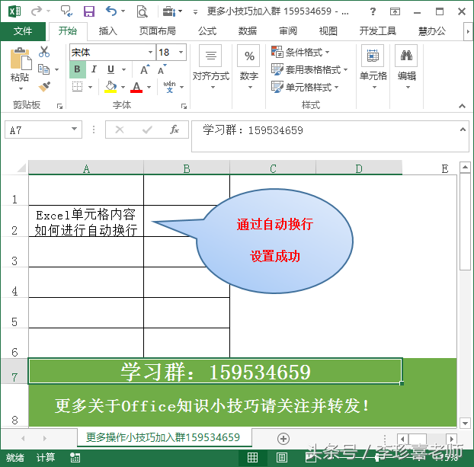This screenshot has width=474, height=467.
Task: Click the Redo arrow icon
Action: pos(37,11)
